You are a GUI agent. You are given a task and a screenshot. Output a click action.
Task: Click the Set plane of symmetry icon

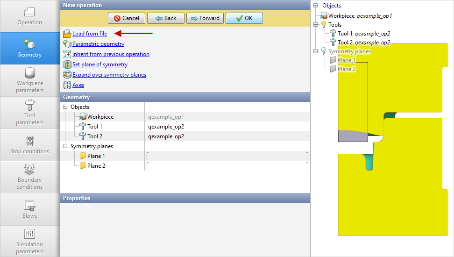[67, 64]
